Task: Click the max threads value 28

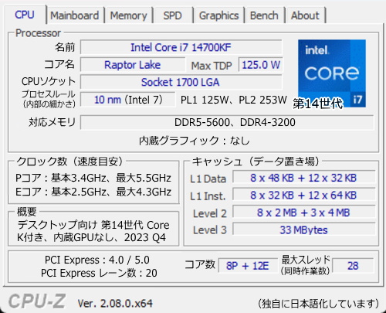Action: click(x=353, y=266)
